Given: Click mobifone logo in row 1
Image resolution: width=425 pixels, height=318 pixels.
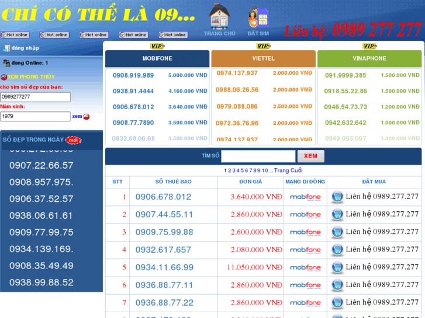Looking at the screenshot, I should tap(305, 197).
